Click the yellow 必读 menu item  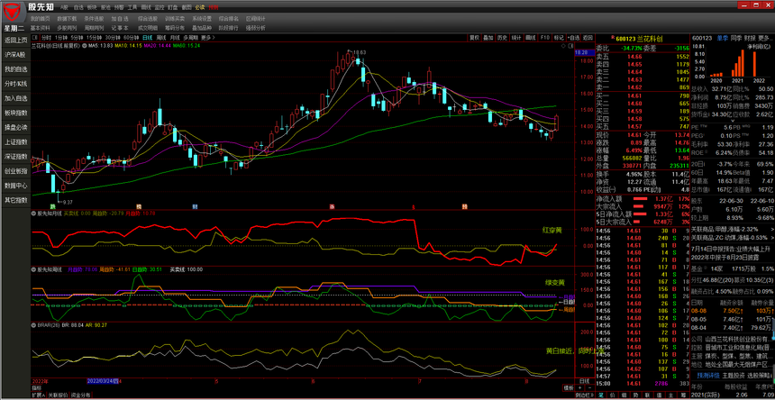(200, 7)
